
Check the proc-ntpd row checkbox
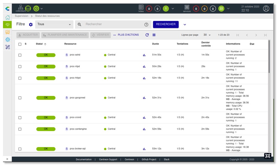[20, 66]
